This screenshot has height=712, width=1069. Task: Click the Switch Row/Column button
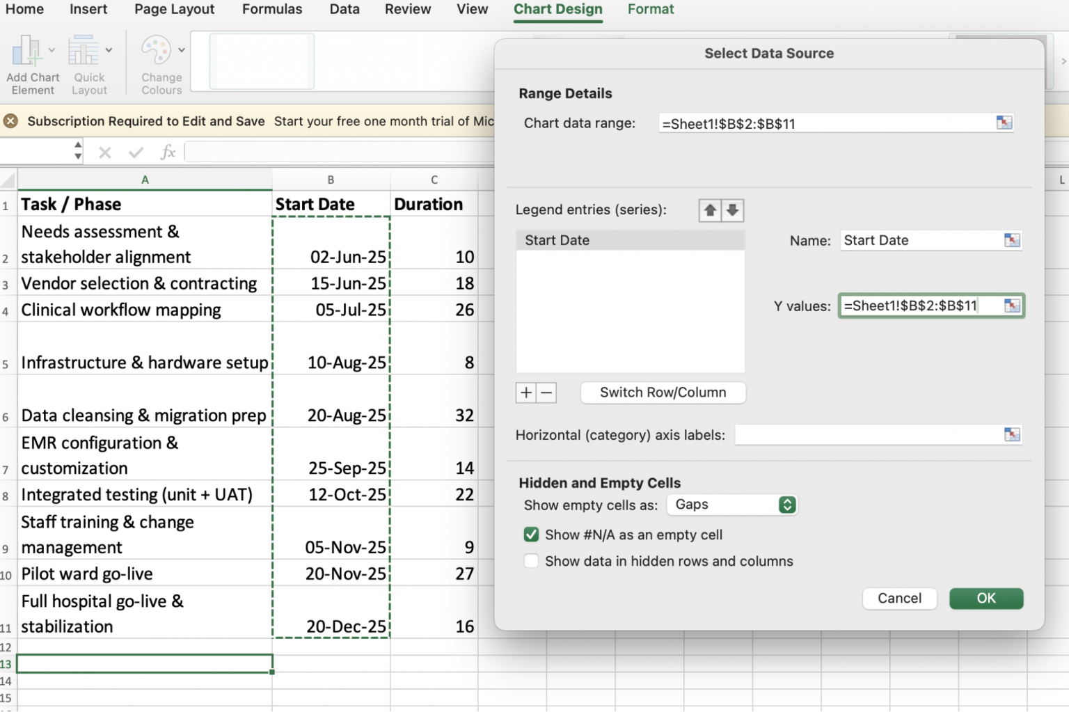[x=663, y=393]
